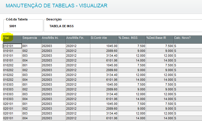Click 6101.06 in Filial 010202 sequence 004 row
The height and width of the screenshot is (121, 202).
[104, 80]
